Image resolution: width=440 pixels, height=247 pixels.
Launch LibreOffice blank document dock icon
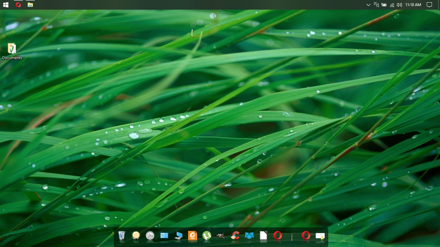tap(263, 236)
